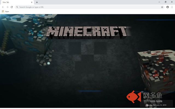Viewport: 175px width, 109px height.
Task: Restore down the browser window
Action: point(165,2)
